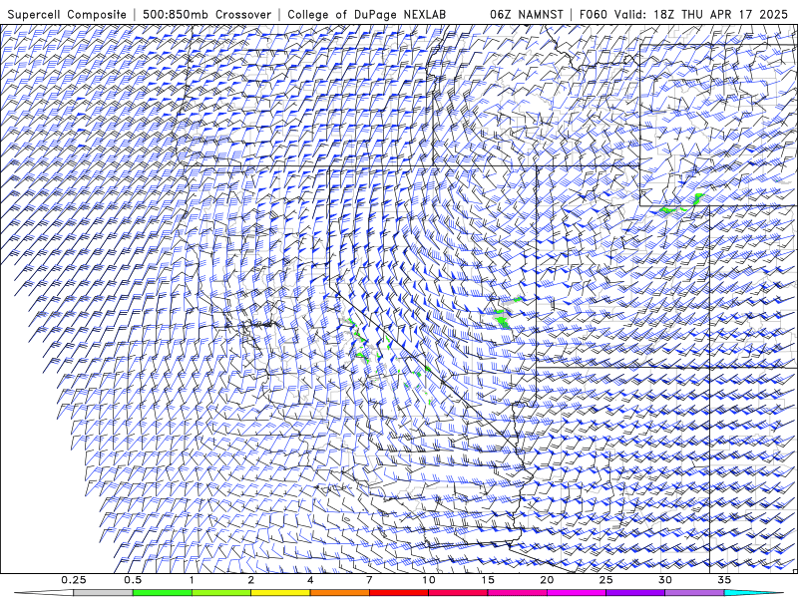This screenshot has height=598, width=798.
Task: Select the bright green 0.5–1 color bar segment
Action: click(162, 593)
